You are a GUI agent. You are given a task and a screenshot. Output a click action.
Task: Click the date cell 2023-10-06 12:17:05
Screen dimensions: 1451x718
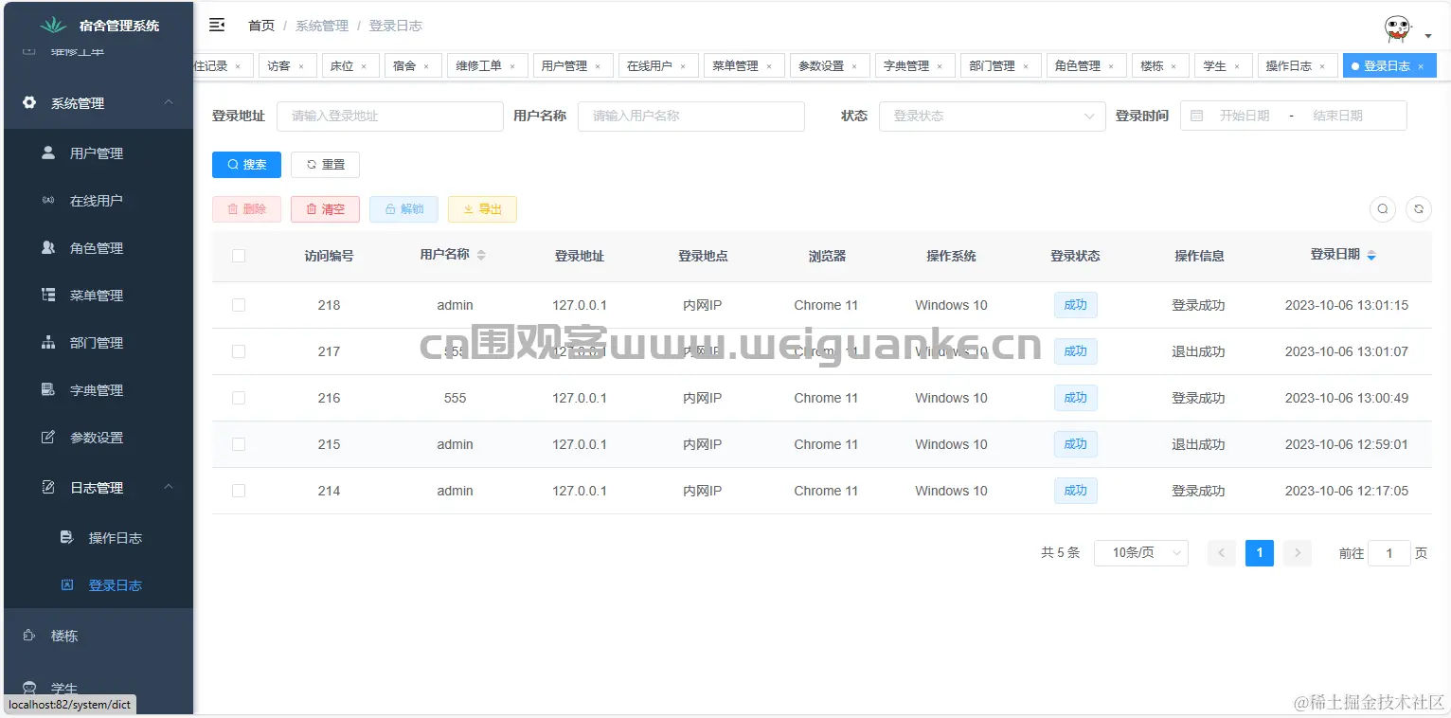point(1347,491)
